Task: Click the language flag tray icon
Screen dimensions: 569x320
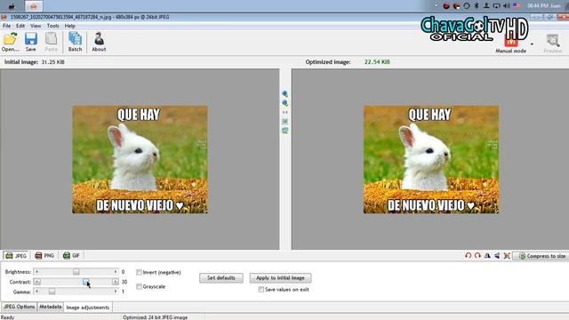Action: tap(517, 6)
